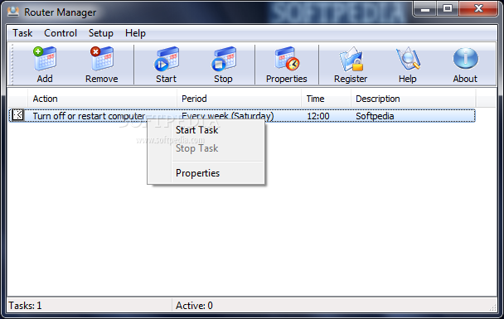Click the Softpedia description cell
Screen dimensions: 504x319
tap(375, 116)
